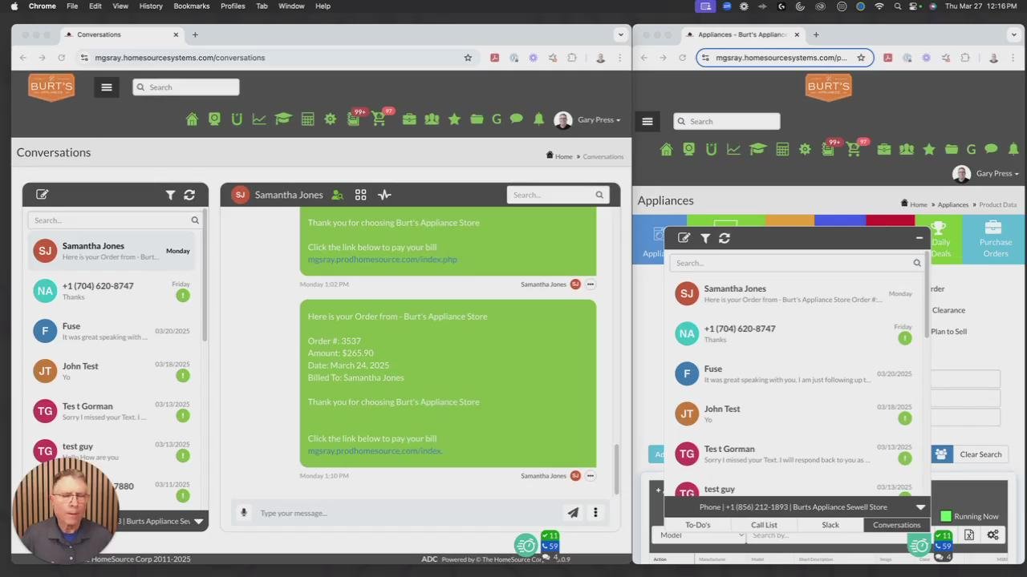Screen dimensions: 1027x577
Task: Compose new conversation in left panel
Action: click(43, 194)
